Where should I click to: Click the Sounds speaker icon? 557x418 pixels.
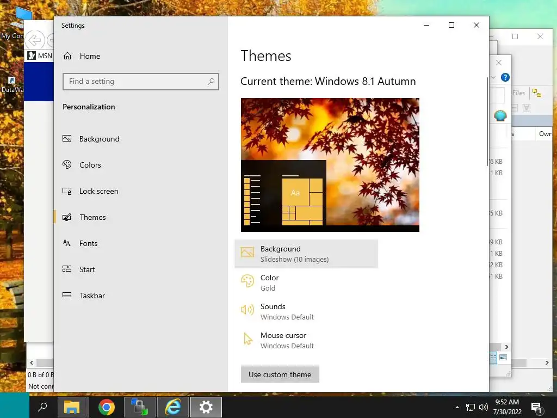pyautogui.click(x=247, y=310)
